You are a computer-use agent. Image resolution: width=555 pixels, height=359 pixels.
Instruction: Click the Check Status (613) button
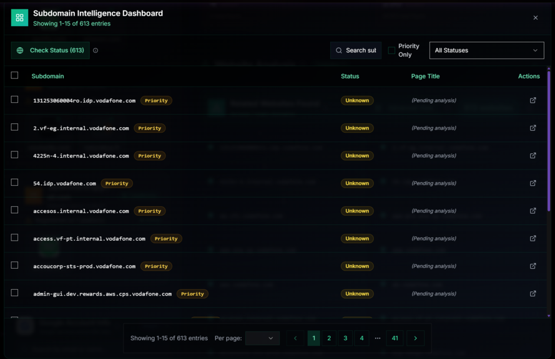click(x=51, y=50)
